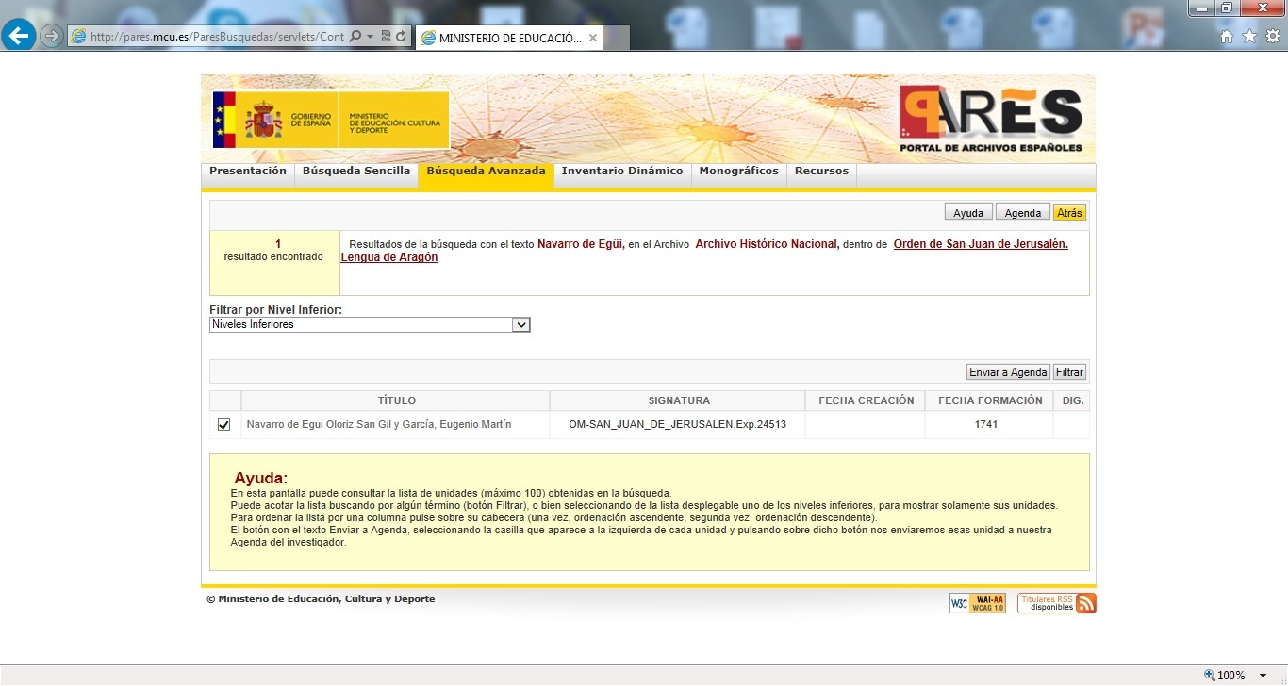This screenshot has width=1288, height=686.
Task: Follow the Orden de San Juan de Jerusalén link
Action: click(980, 244)
